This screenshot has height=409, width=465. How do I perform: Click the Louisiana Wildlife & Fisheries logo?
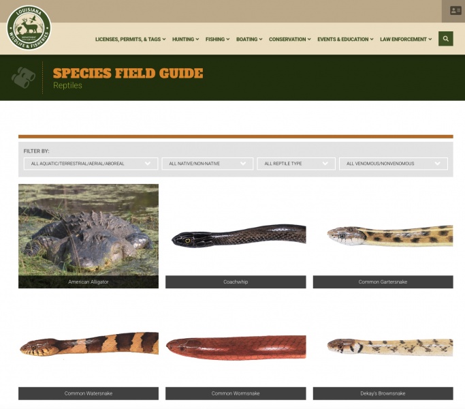(29, 28)
